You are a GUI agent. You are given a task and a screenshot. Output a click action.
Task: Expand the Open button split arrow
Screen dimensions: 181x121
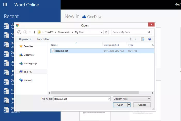[129, 105]
